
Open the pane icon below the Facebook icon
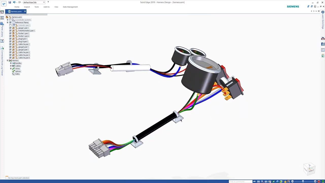323,50
